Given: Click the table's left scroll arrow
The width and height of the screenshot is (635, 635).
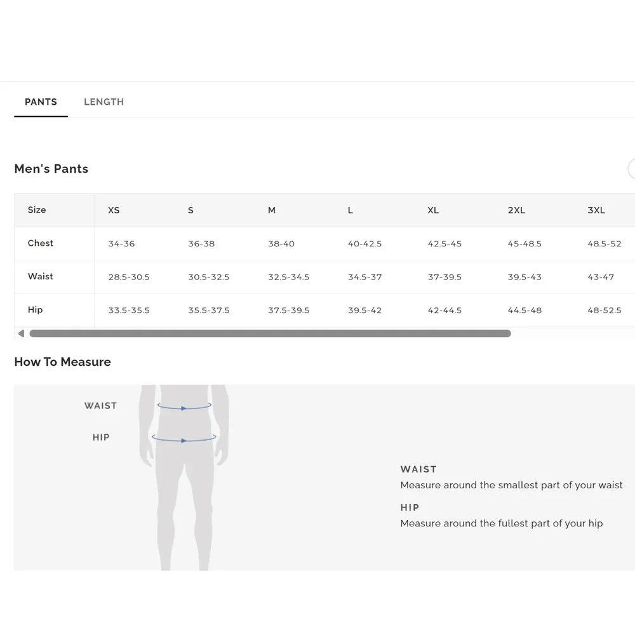Looking at the screenshot, I should (21, 333).
